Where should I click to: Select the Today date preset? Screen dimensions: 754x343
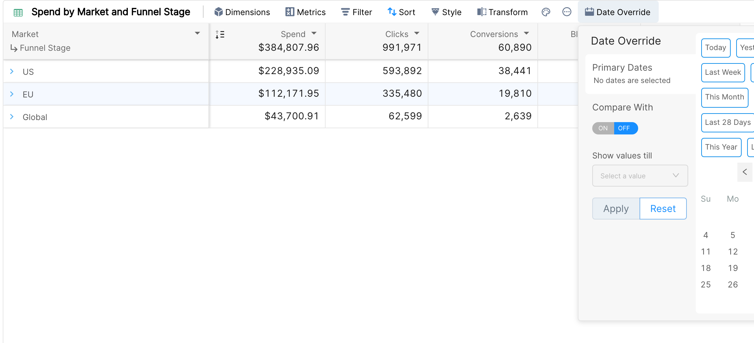coord(716,48)
